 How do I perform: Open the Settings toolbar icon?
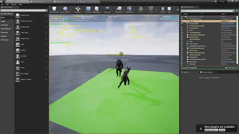pos(107,9)
